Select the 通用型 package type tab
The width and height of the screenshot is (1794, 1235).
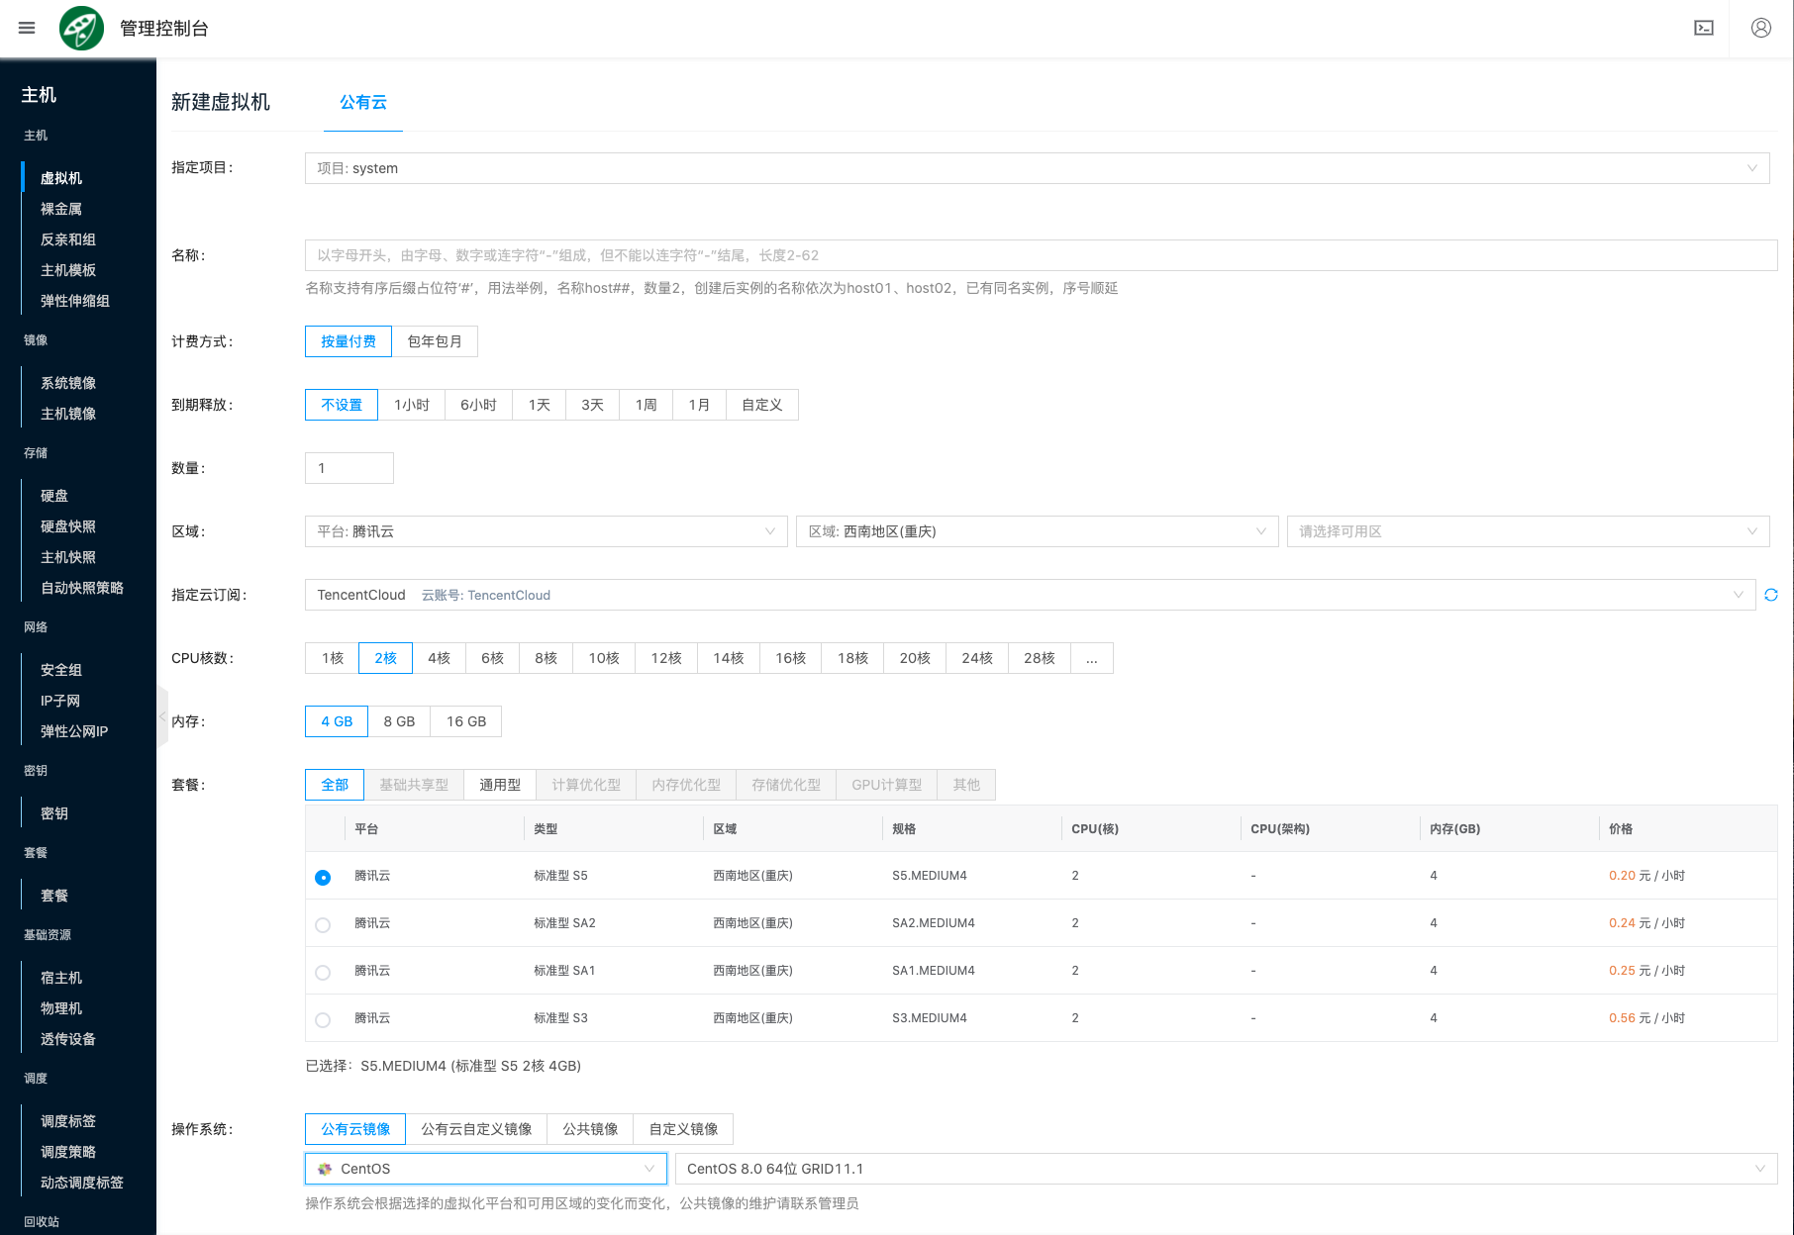pos(500,785)
